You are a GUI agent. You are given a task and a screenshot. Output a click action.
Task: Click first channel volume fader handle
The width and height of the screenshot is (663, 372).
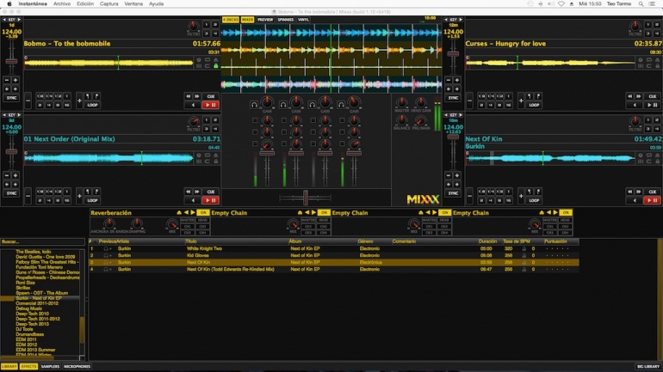(x=267, y=154)
